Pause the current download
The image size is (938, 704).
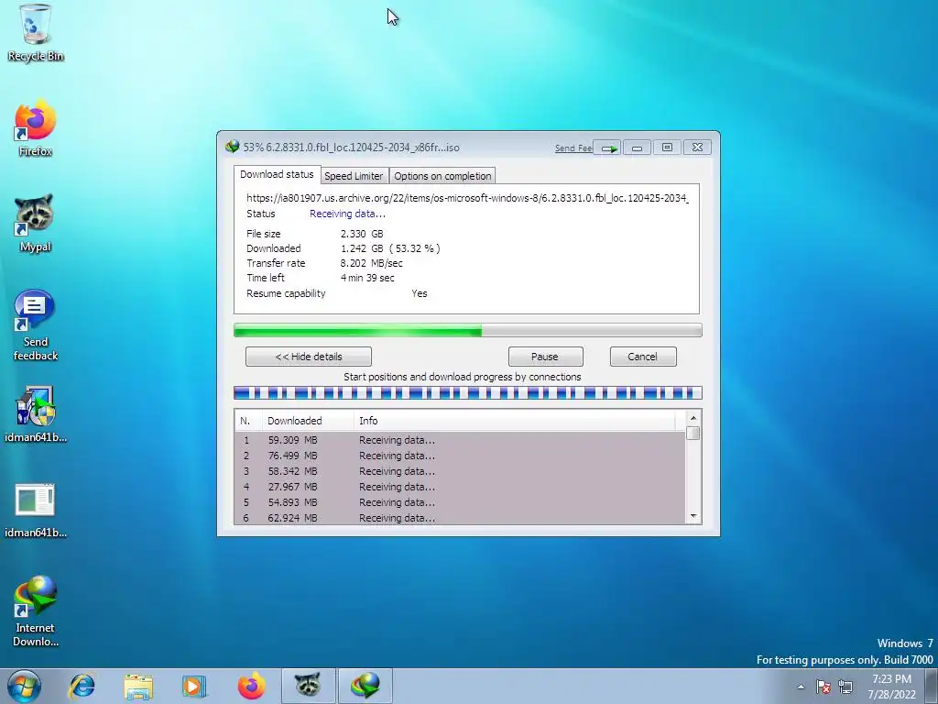pyautogui.click(x=545, y=357)
